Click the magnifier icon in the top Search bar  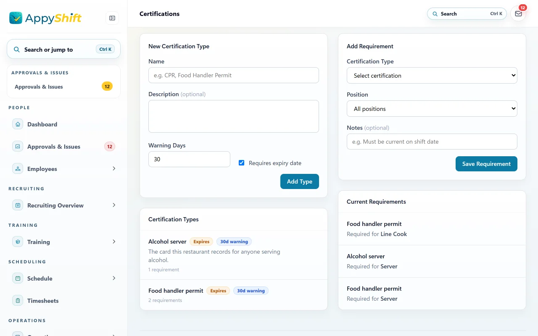coord(435,14)
